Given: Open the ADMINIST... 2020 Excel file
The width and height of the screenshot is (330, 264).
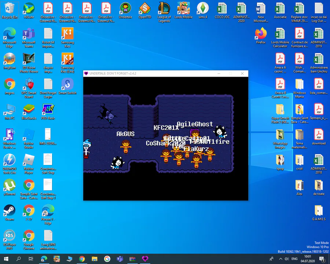Looking at the screenshot, I should coord(241,12).
